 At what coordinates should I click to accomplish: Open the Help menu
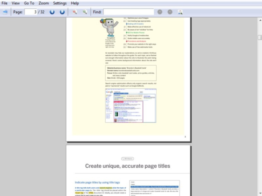[75, 3]
